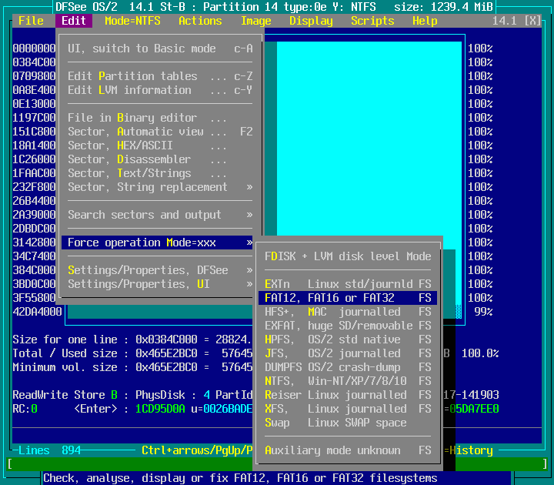Screen dimensions: 554x485
Task: Select EXFAT huge SD/removable FS mode
Action: [x=348, y=326]
